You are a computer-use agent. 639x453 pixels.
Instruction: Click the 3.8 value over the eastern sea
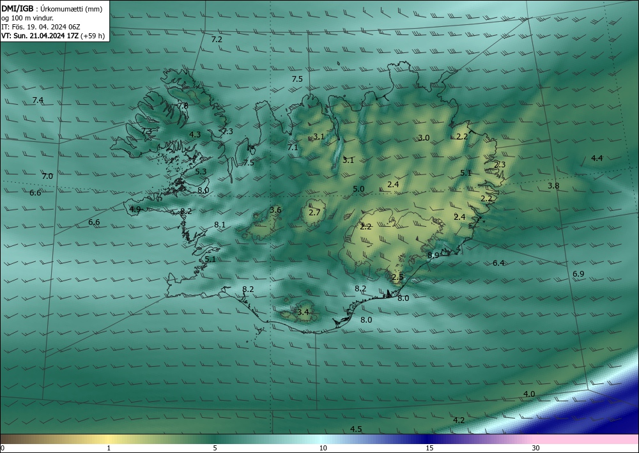click(553, 186)
